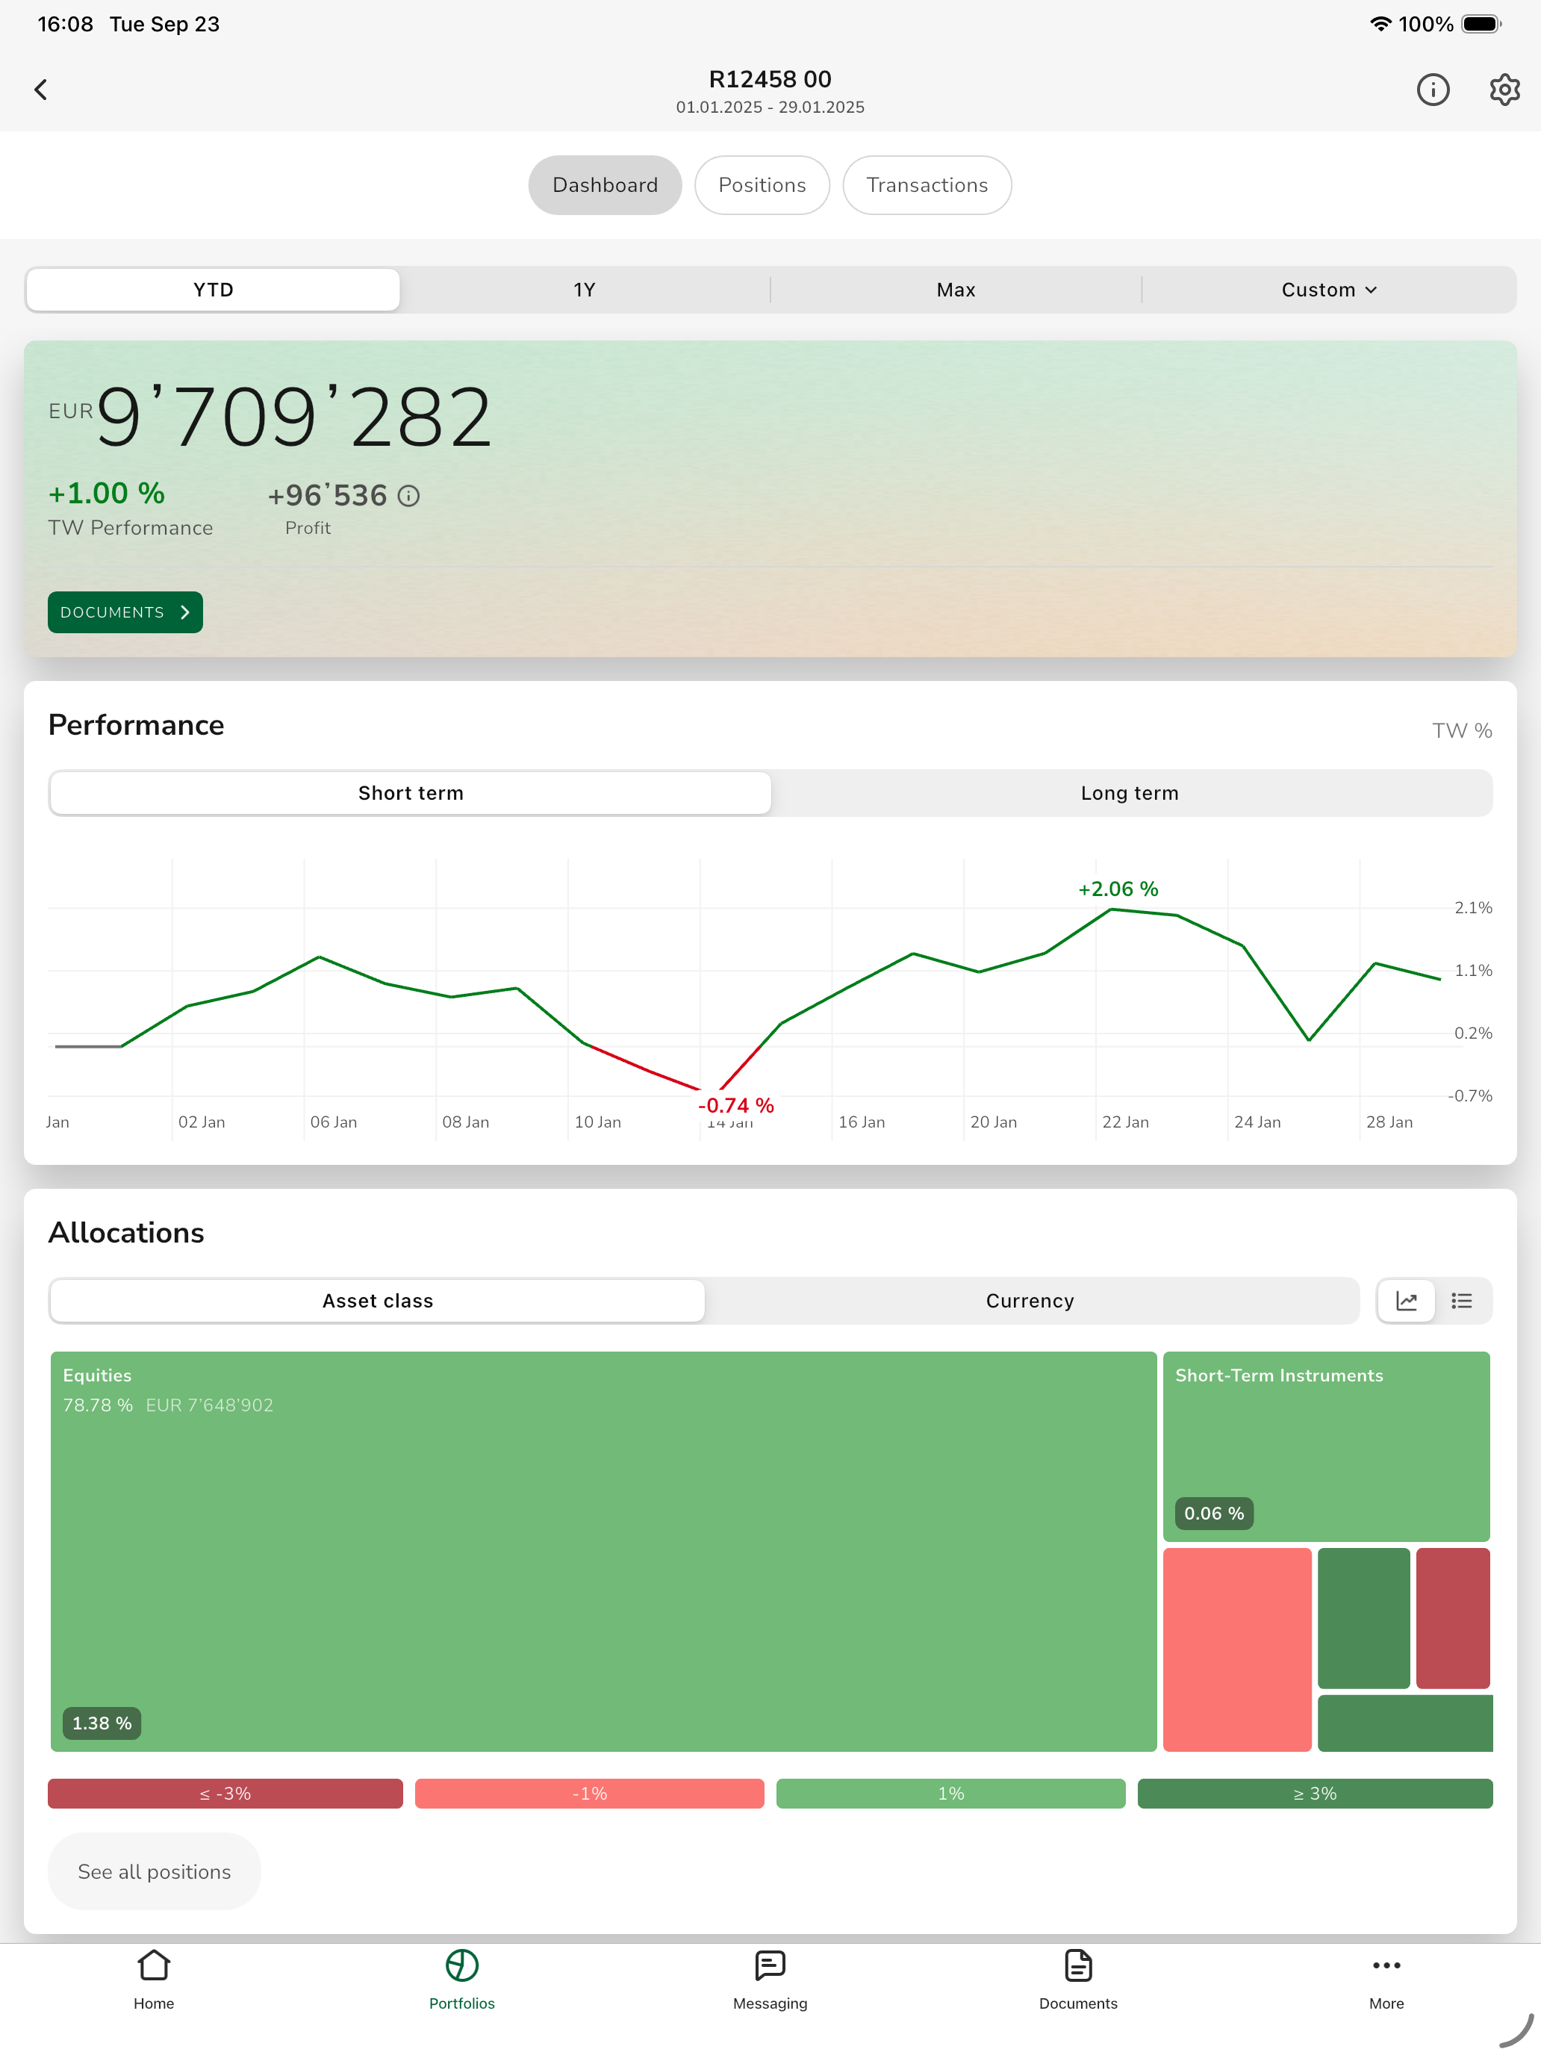This screenshot has height=2055, width=1541.
Task: Tap the +2.06 % peak label
Action: click(x=1118, y=889)
